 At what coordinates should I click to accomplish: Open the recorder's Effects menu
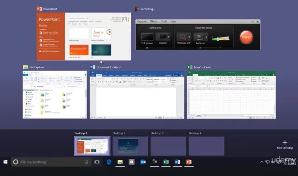154,21
